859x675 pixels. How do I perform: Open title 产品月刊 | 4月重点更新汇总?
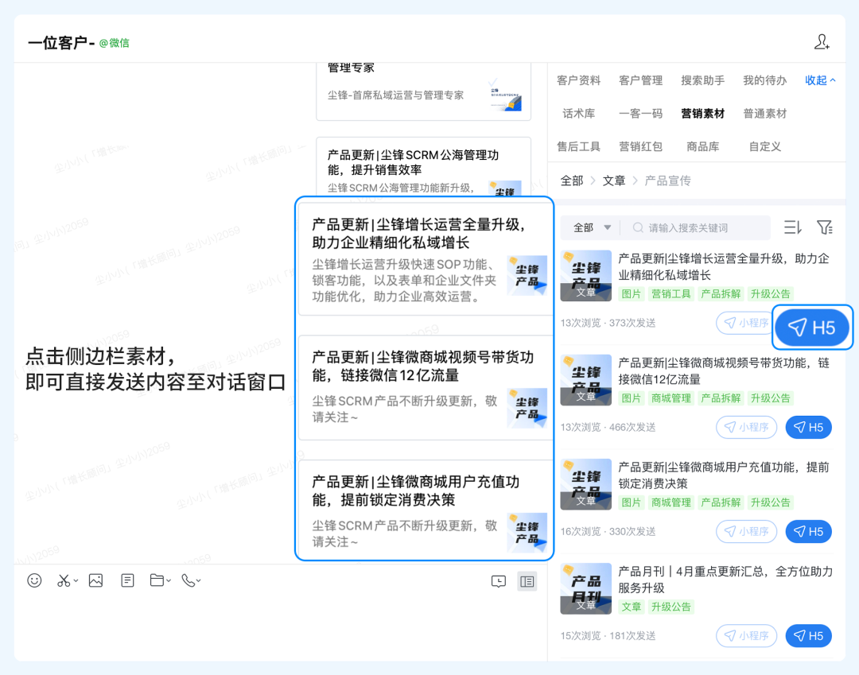point(725,580)
